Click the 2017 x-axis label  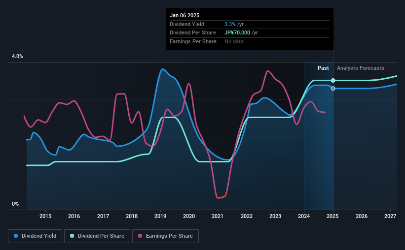(x=103, y=216)
